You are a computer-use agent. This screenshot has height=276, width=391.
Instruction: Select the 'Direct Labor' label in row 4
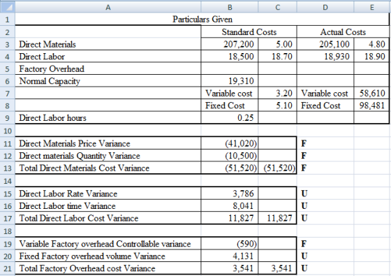[108, 57]
